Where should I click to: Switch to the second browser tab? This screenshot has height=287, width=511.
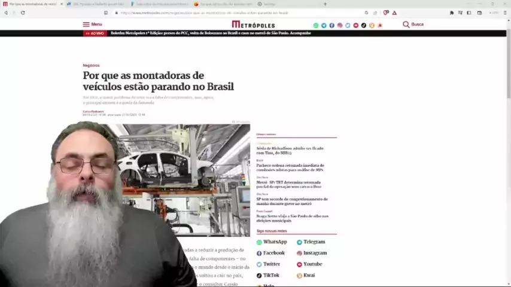point(96,4)
